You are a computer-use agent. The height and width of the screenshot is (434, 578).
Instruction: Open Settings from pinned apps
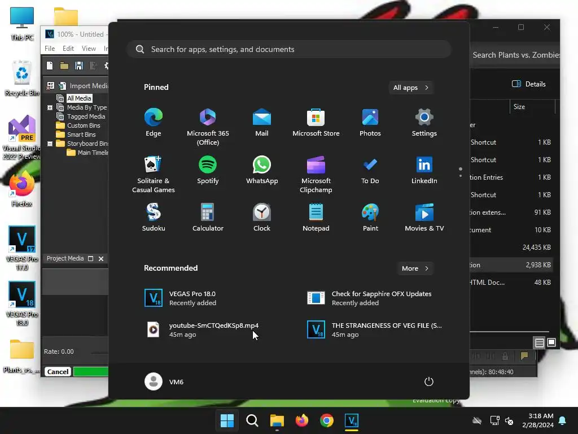(x=424, y=123)
